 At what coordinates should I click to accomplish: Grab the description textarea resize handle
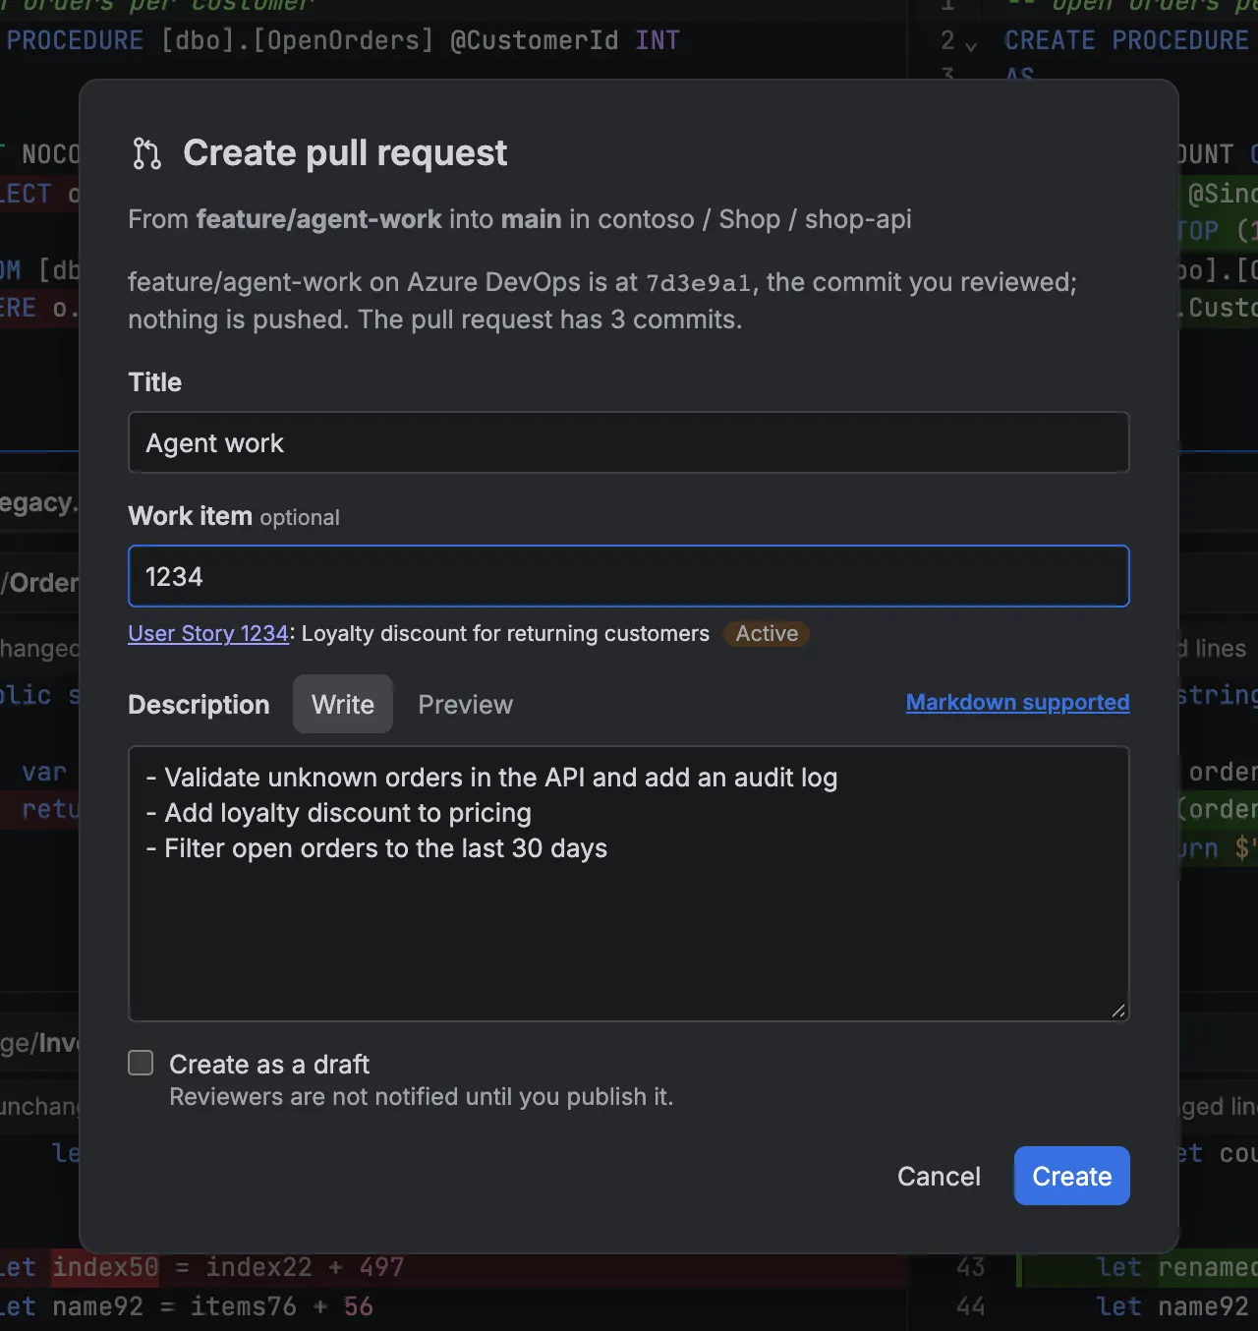[1118, 1011]
